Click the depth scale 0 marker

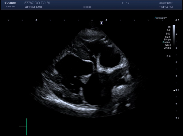coord(177,20)
